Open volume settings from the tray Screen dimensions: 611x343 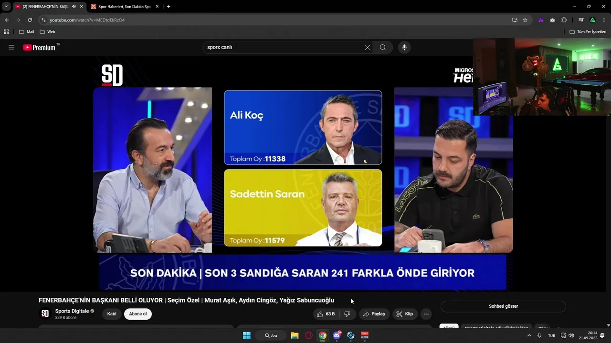[x=571, y=335]
